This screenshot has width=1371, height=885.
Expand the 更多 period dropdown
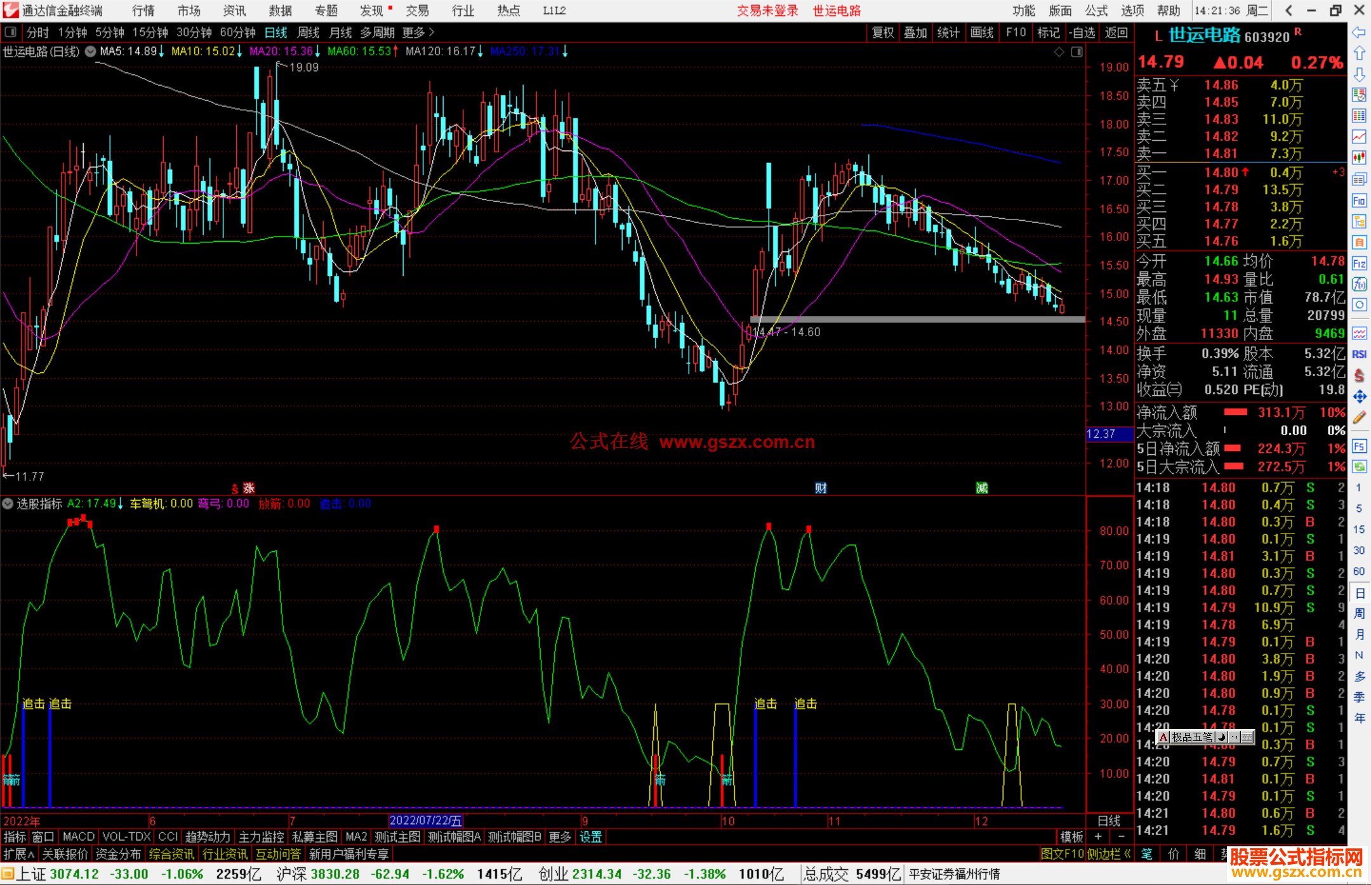[418, 32]
